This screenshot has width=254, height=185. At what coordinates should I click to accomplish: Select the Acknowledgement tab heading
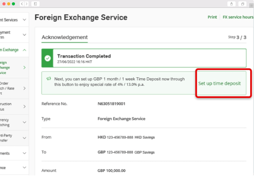(x=65, y=37)
